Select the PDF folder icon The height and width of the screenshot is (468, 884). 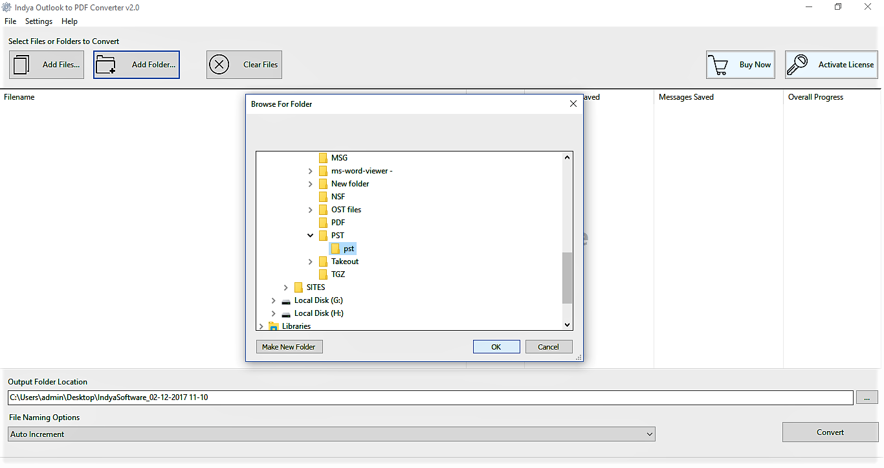(323, 223)
